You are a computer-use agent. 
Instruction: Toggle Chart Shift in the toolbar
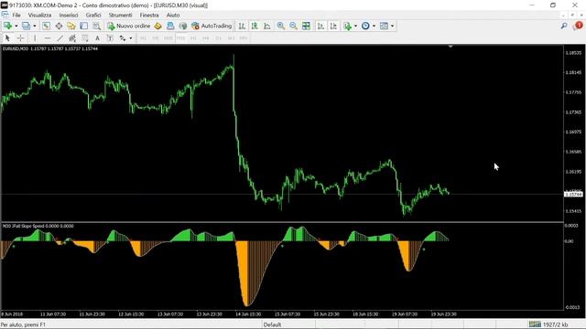click(x=333, y=26)
